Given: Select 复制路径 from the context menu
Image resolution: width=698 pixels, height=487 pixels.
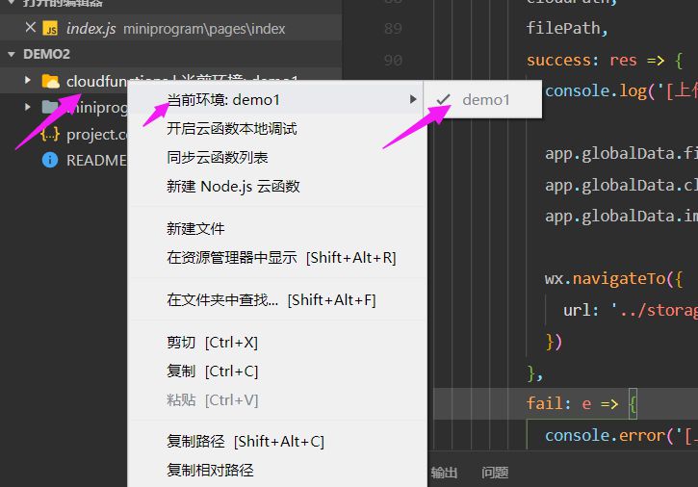Looking at the screenshot, I should [x=245, y=441].
